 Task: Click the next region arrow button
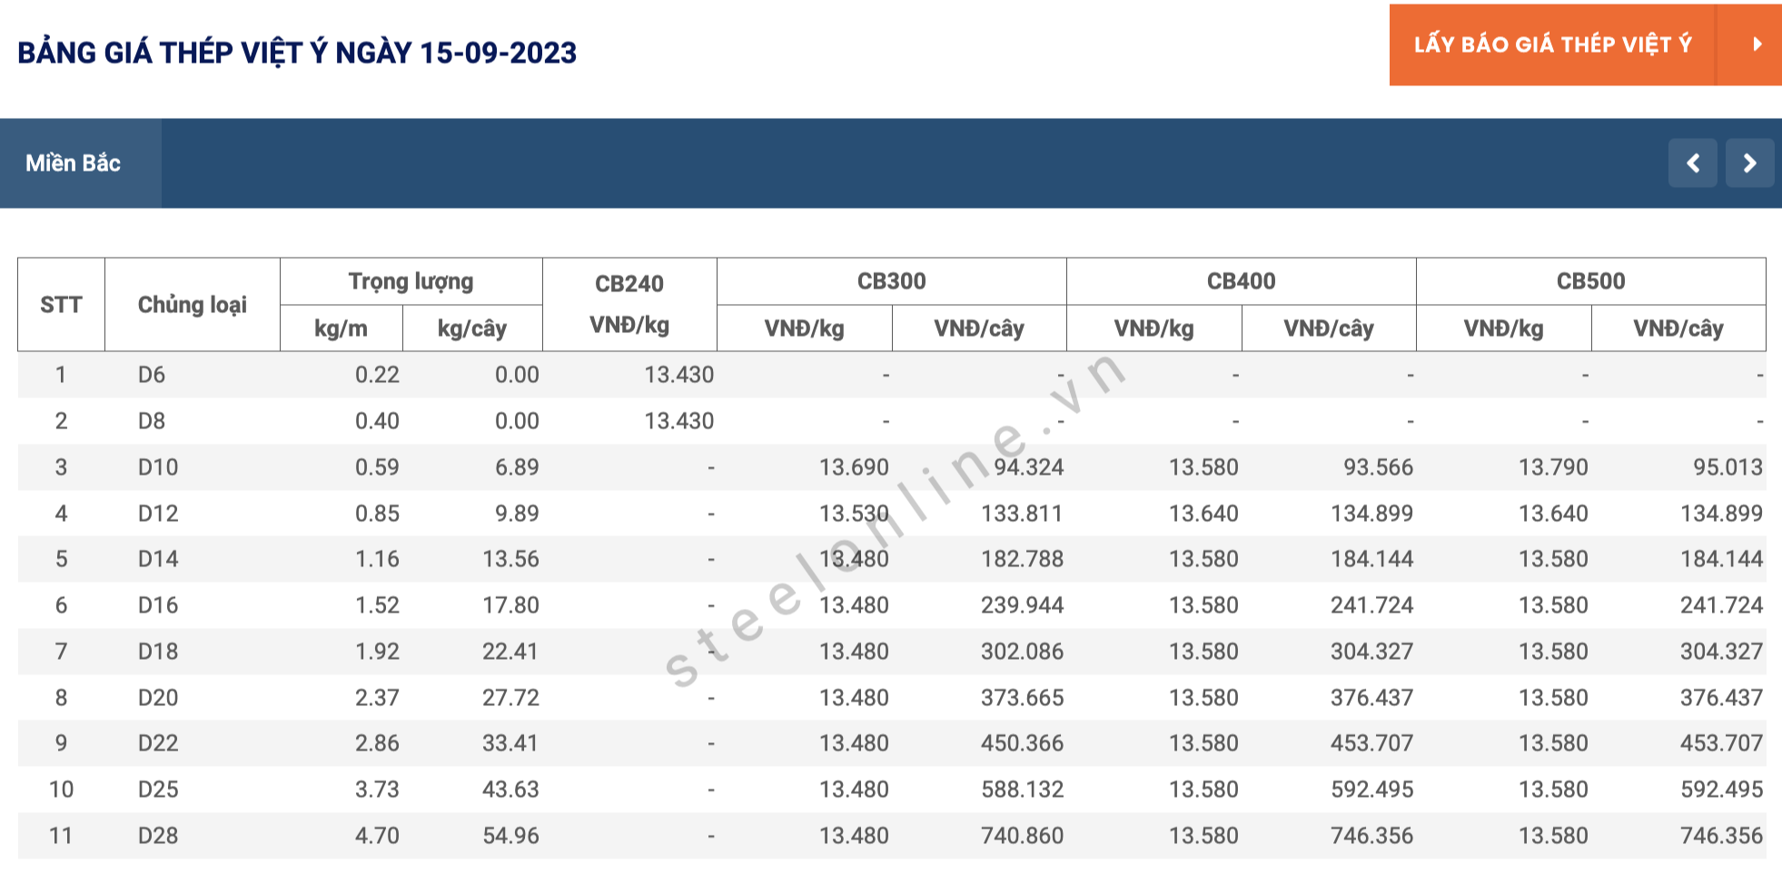(1749, 163)
